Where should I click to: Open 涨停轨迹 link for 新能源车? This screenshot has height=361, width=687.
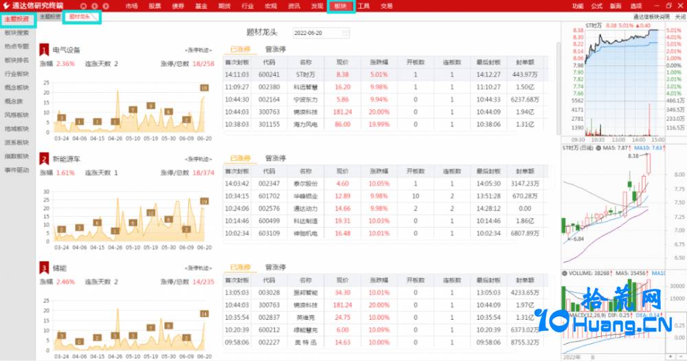[199, 160]
